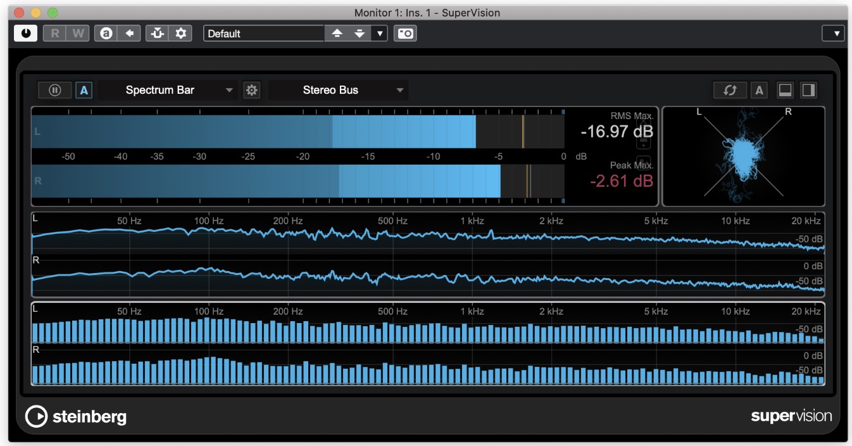Screen dimensions: 852x446
Task: Select the right channel level meter bar
Action: 298,181
